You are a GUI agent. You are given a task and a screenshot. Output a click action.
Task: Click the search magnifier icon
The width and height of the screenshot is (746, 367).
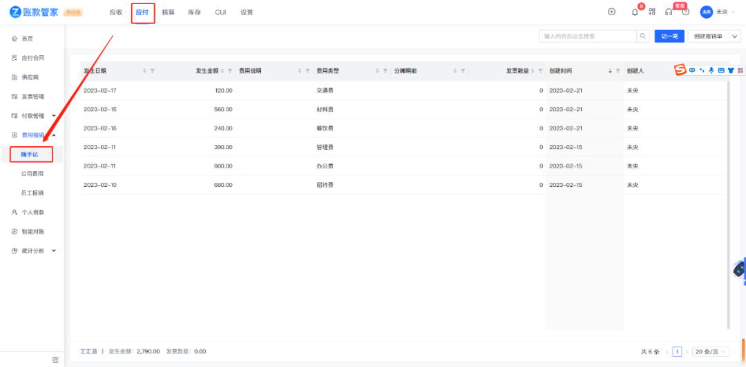pyautogui.click(x=643, y=36)
